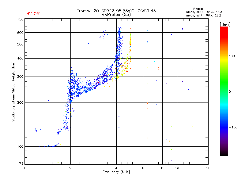Click the colorbar tick label '-100'
Screen dimensions: 245x183
point(233,127)
